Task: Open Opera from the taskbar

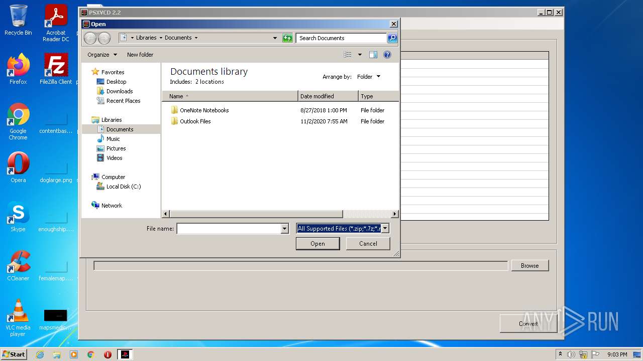Action: coord(108,354)
